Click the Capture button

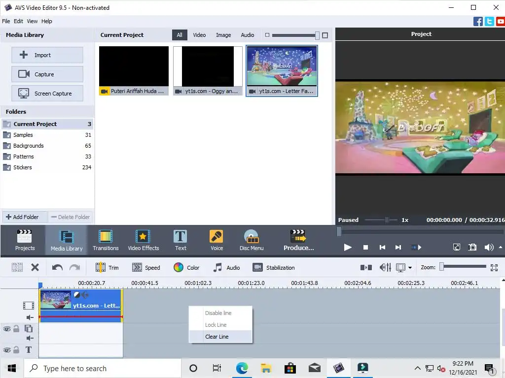pos(47,74)
